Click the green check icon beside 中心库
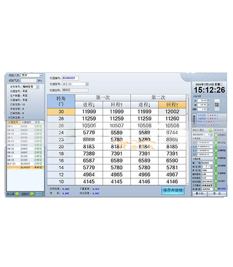The image size is (233, 267). (17, 194)
